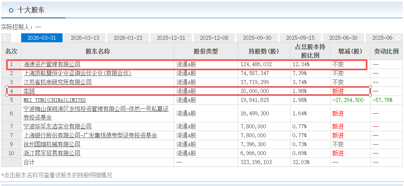Click the decrease value -27,294,500
404x186 pixels.
348,100
